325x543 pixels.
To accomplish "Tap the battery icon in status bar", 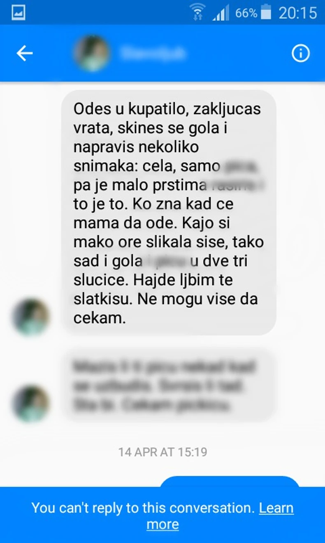I will [x=266, y=12].
